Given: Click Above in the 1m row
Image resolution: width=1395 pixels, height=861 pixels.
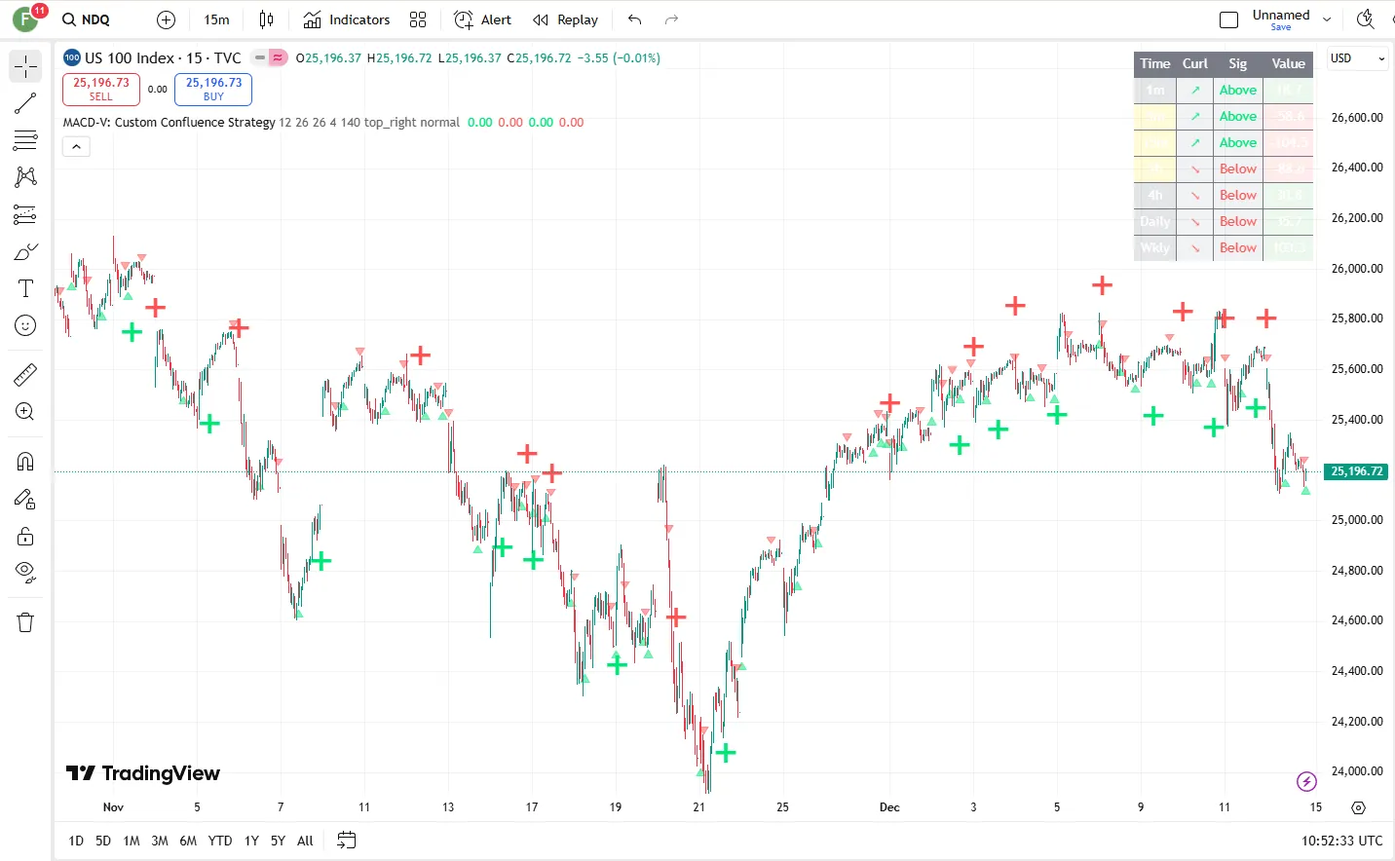Looking at the screenshot, I should [1238, 90].
